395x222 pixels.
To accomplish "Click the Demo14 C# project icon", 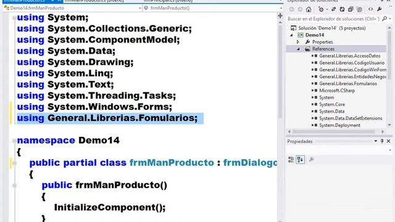I will [x=301, y=35].
